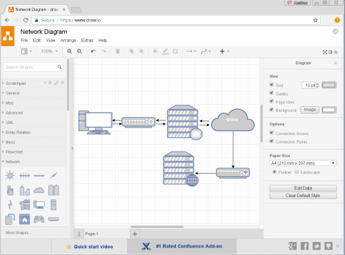The image size is (345, 255).
Task: Add a new page with plus button
Action: click(135, 234)
